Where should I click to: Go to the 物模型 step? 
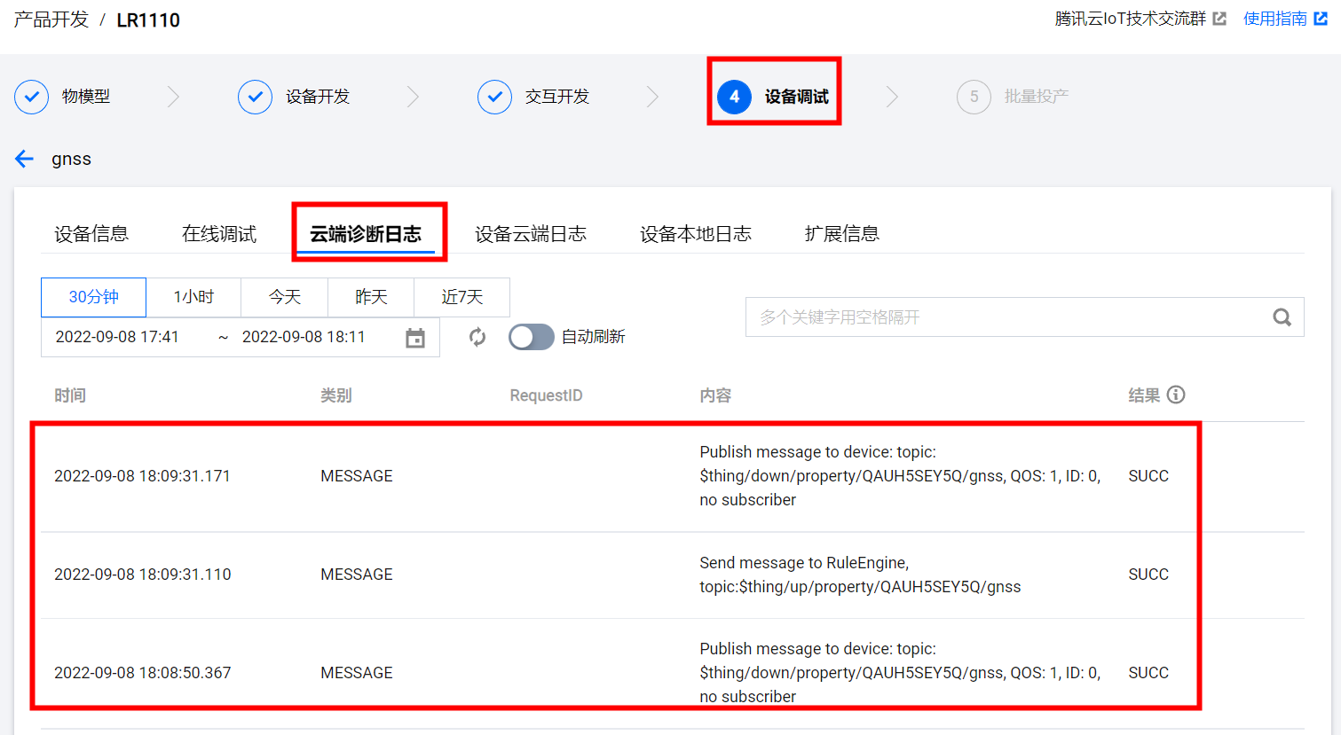click(x=86, y=97)
